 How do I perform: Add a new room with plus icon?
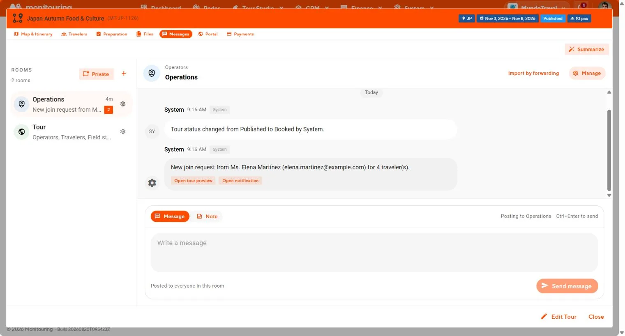(x=124, y=74)
